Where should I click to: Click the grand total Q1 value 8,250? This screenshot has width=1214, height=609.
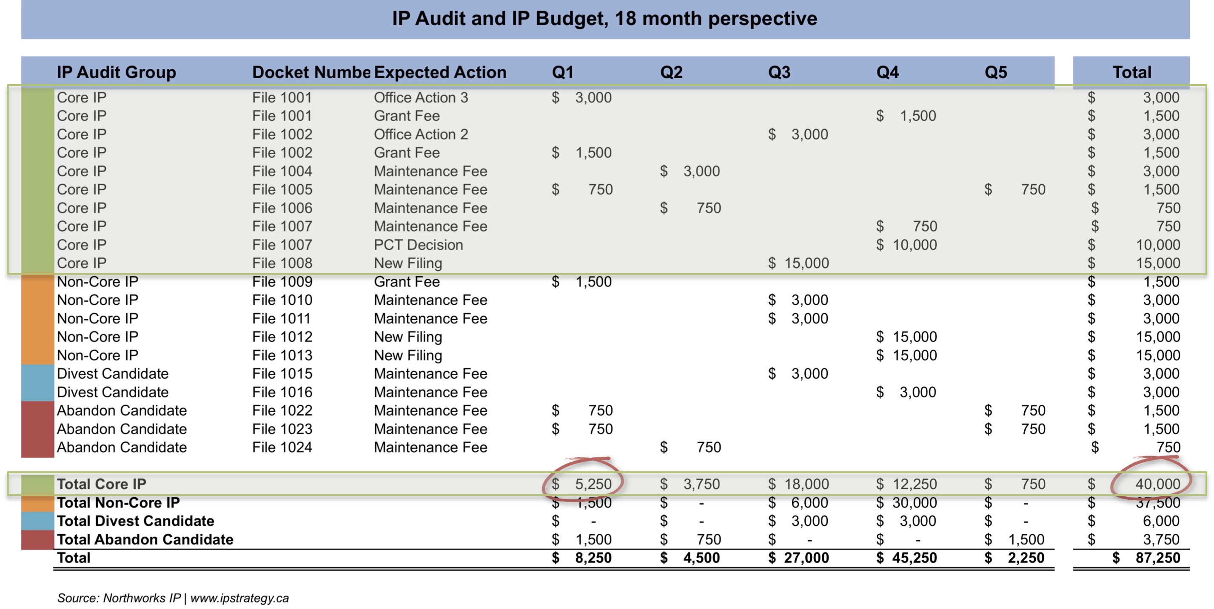(593, 558)
